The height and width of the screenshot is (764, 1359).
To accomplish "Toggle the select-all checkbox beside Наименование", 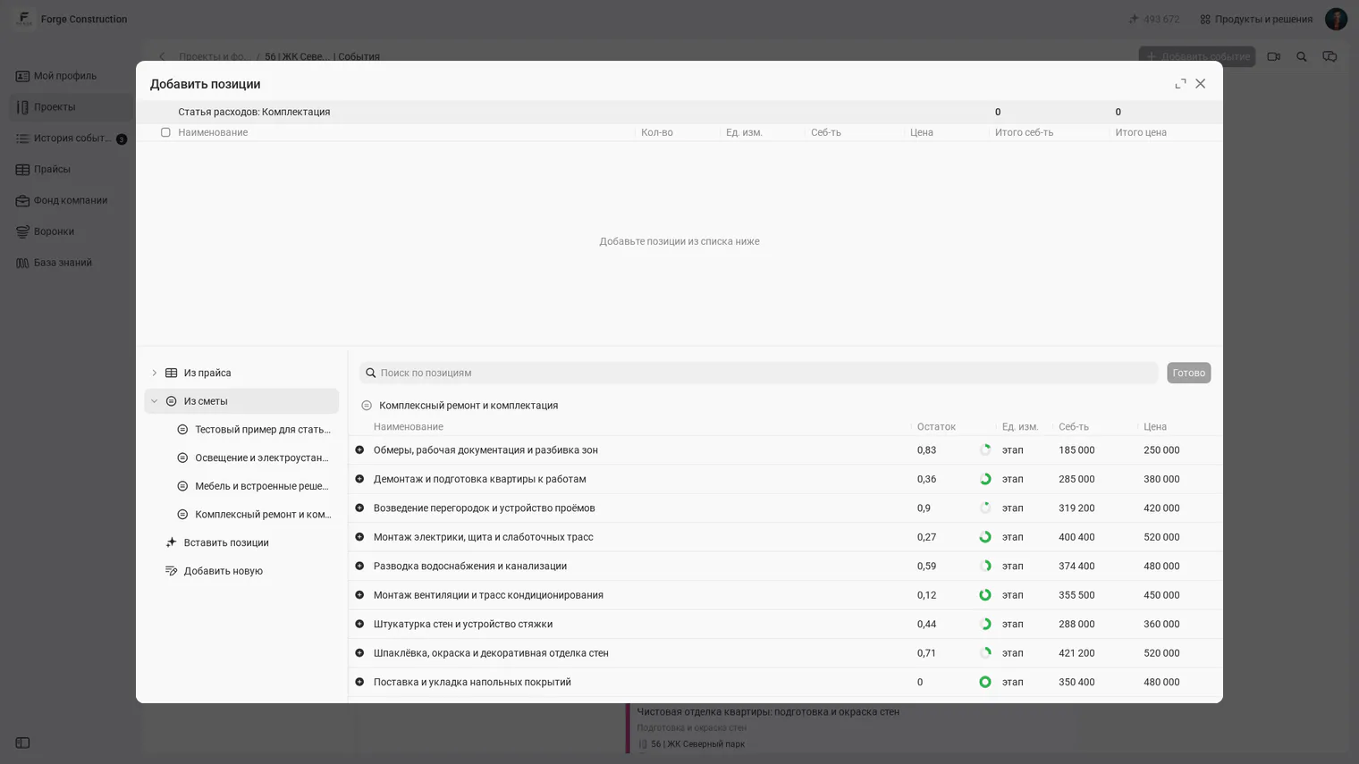I will click(x=165, y=132).
